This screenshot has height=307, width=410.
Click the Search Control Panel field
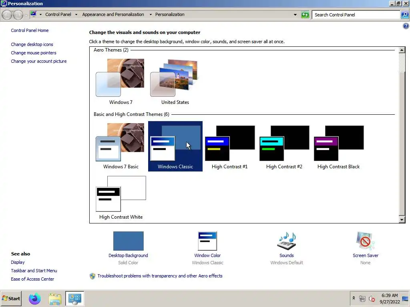pyautogui.click(x=356, y=15)
